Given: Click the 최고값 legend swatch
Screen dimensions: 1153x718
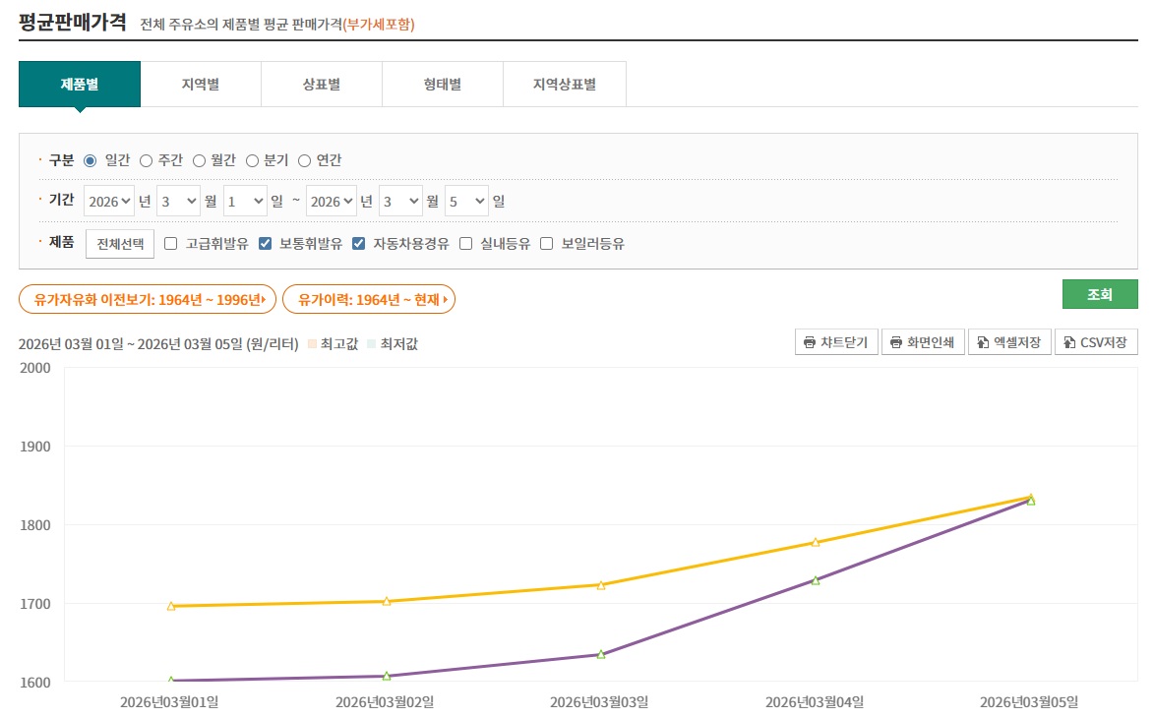Looking at the screenshot, I should (313, 344).
